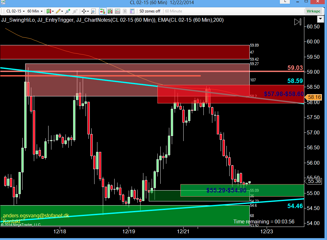Screen dimensions: 327x240
Task: Select the crosshair cursor icon
Action: (84, 11)
